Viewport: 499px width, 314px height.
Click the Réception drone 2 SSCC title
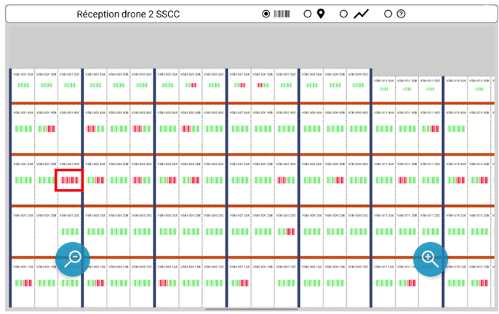tap(127, 15)
